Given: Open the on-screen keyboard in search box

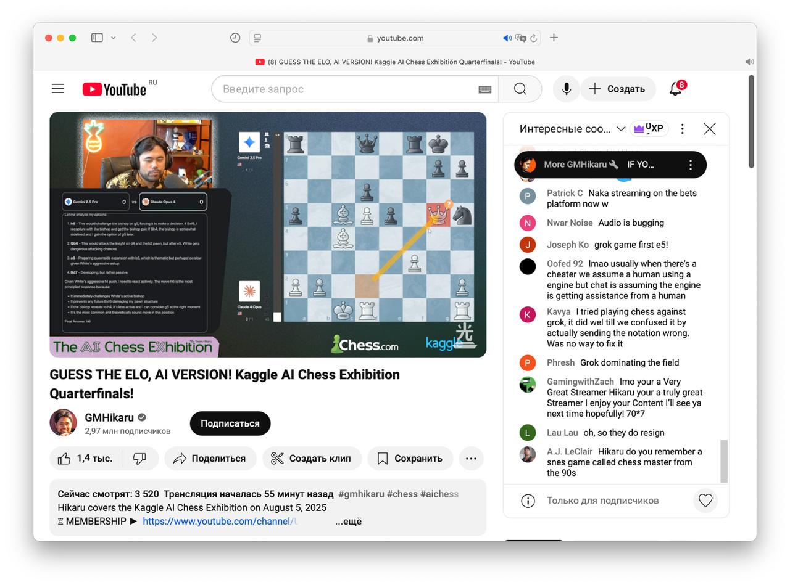Looking at the screenshot, I should (484, 89).
